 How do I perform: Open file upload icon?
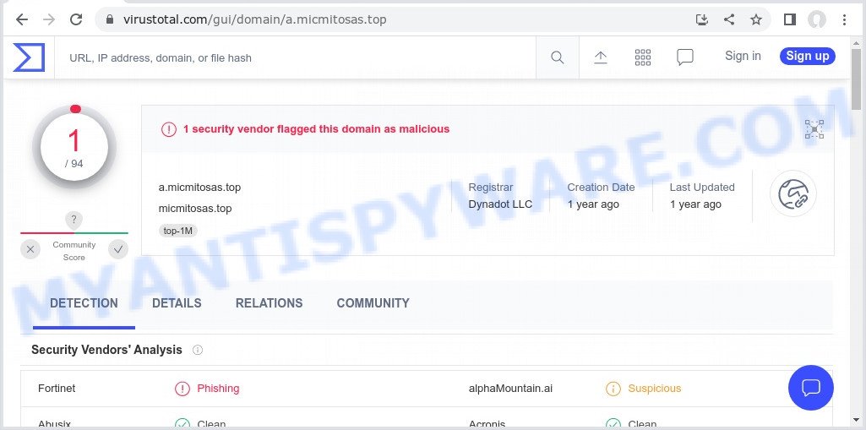pos(601,57)
